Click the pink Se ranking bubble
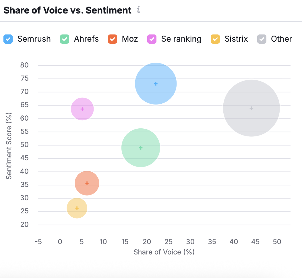 [82, 109]
